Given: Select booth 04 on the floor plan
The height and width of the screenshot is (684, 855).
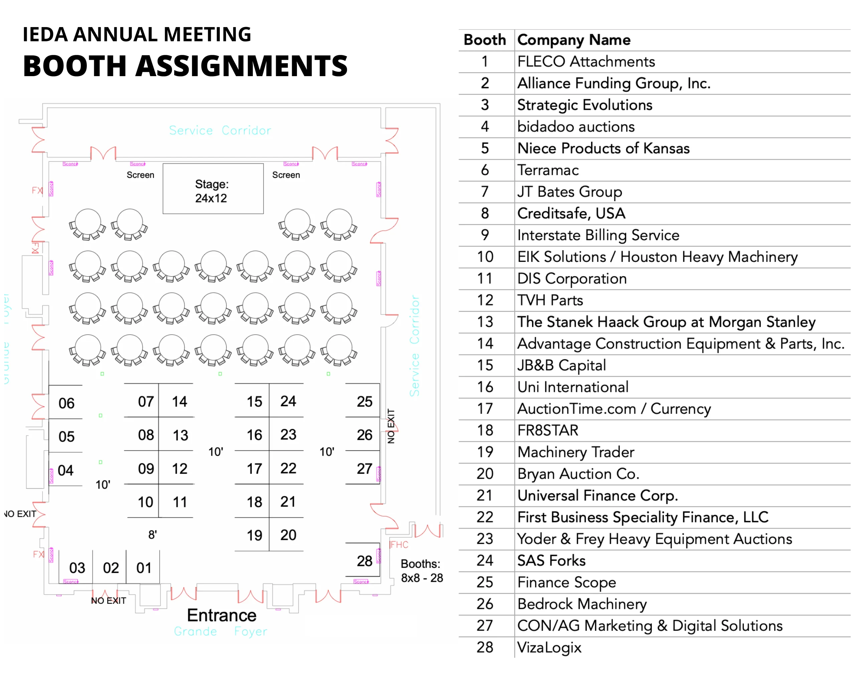Looking at the screenshot, I should click(66, 470).
